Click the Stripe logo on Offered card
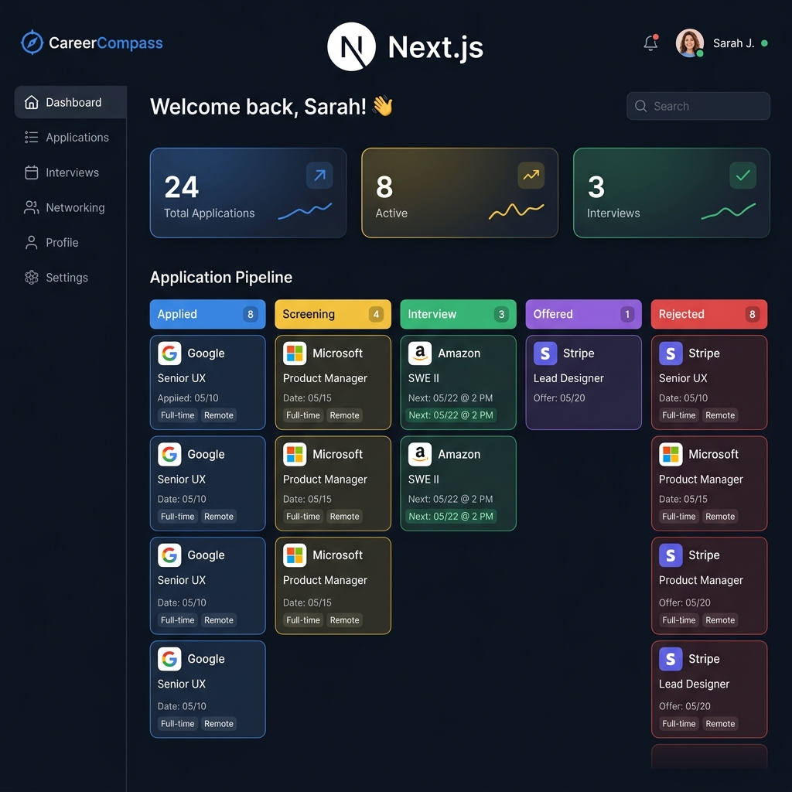 point(545,353)
